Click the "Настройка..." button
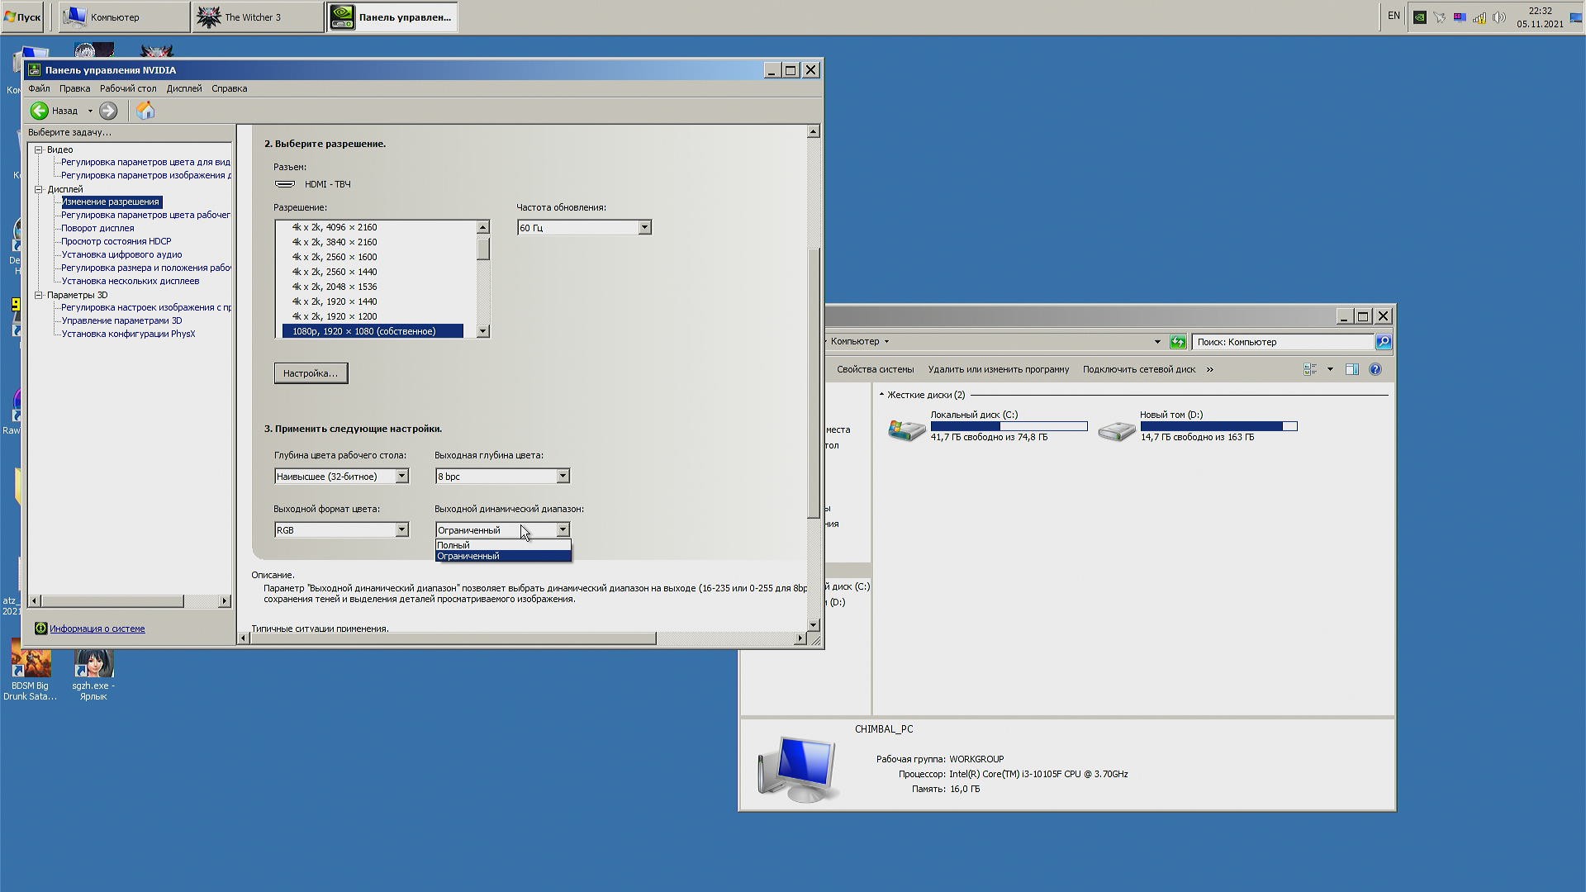Screen dimensions: 1586x892 (x=311, y=373)
